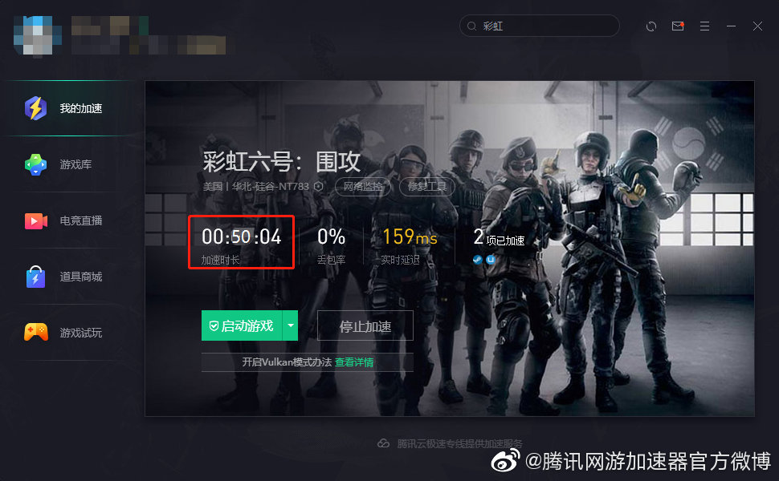The image size is (779, 481).
Task: Click the search box containing 彩虹
Action: pyautogui.click(x=540, y=26)
